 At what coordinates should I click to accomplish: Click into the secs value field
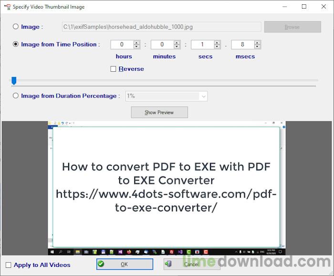203,44
